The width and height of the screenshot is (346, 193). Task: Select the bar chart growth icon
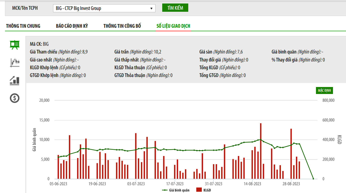[15, 80]
